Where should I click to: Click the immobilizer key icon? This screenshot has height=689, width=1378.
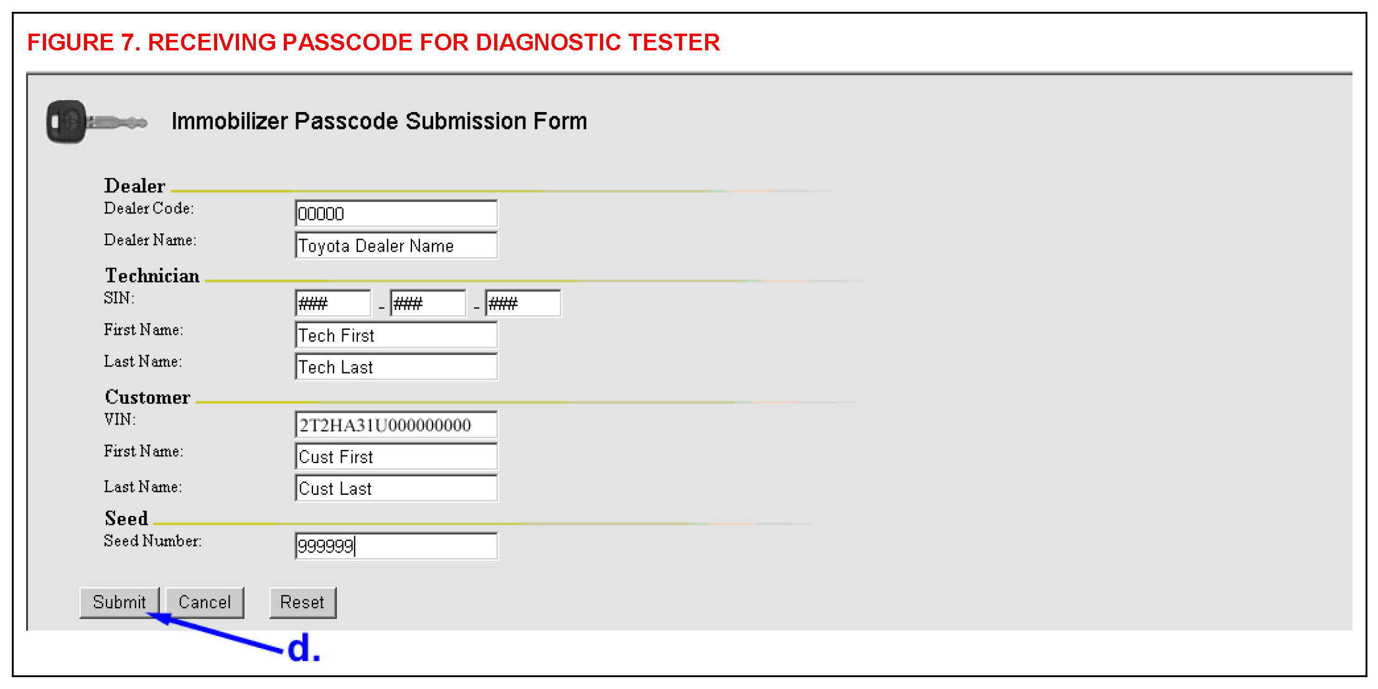coord(96,122)
